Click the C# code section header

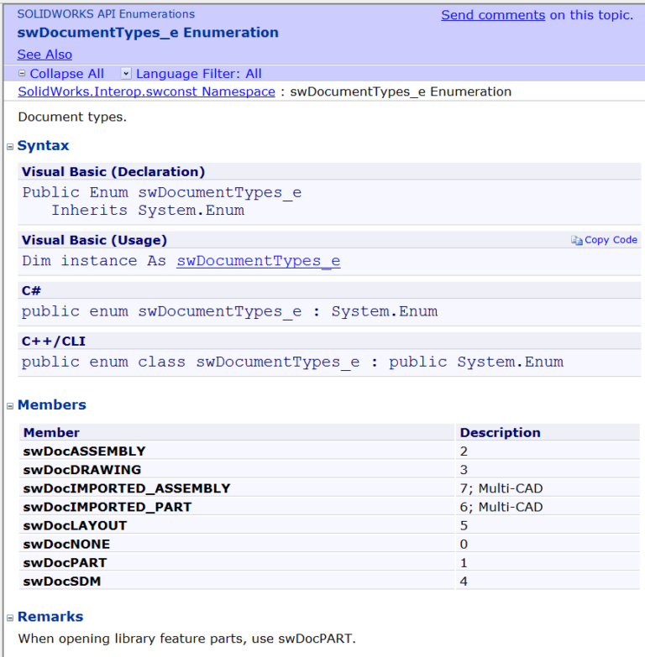click(x=329, y=291)
